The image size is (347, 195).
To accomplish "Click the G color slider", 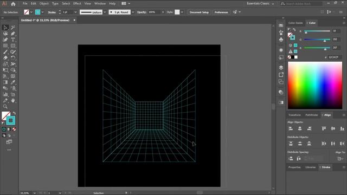I will coord(317,40).
